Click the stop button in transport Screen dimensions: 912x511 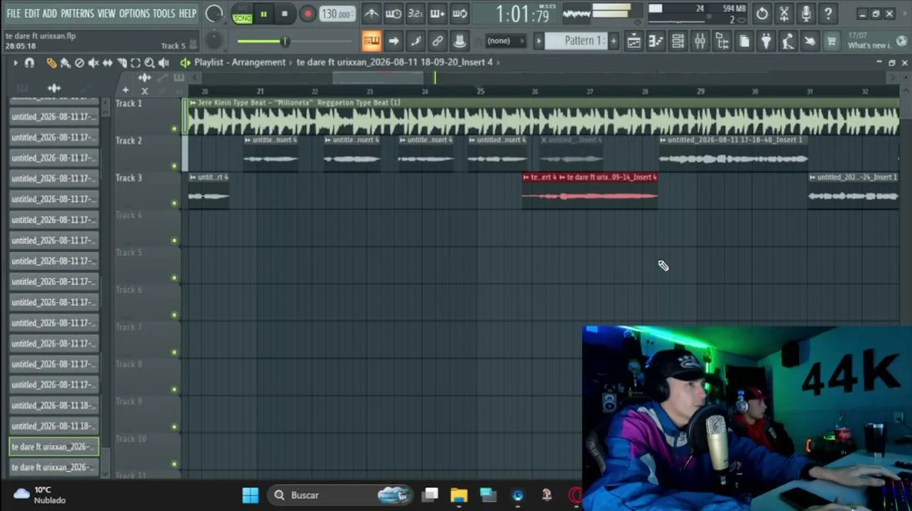pyautogui.click(x=285, y=13)
